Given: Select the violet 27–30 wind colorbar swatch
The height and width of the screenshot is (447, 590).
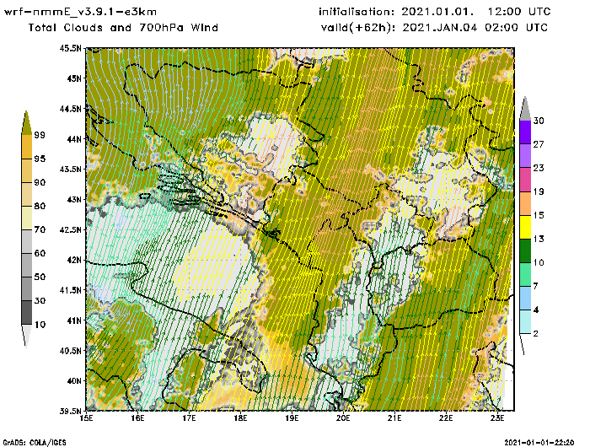Looking at the screenshot, I should [x=525, y=132].
